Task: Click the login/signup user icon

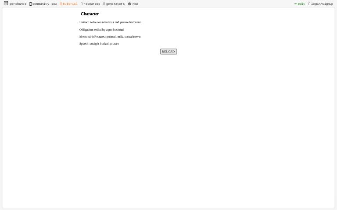Action: point(309,4)
